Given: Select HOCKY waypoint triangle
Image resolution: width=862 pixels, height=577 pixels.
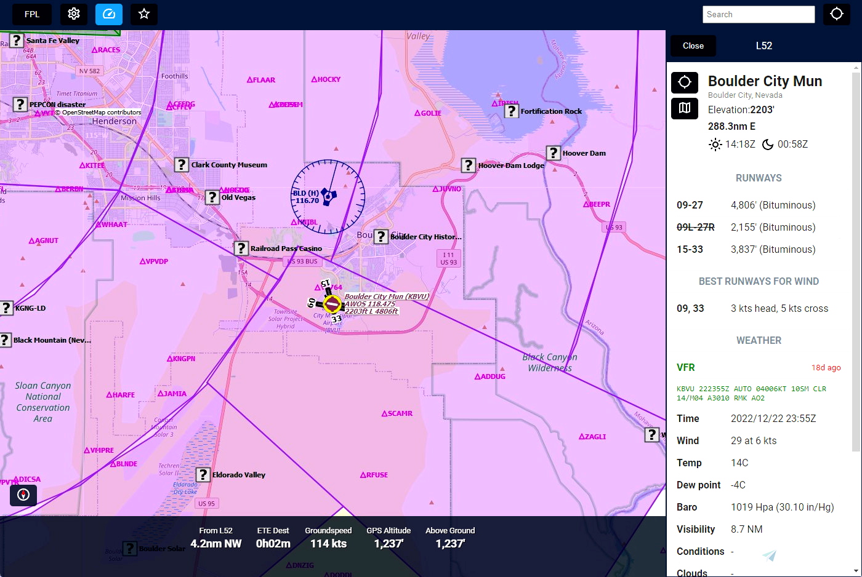Looking at the screenshot, I should point(315,79).
